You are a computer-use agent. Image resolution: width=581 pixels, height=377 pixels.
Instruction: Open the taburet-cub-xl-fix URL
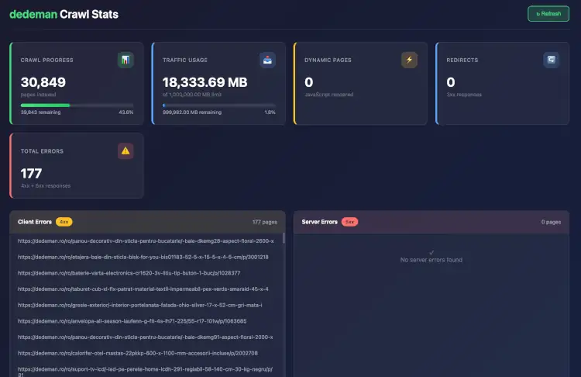point(143,289)
